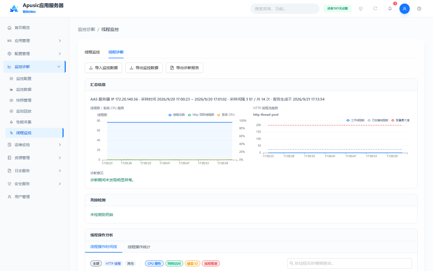The height and width of the screenshot is (271, 433).
Task: Click the 配置管理 gear icon
Action: [9, 54]
